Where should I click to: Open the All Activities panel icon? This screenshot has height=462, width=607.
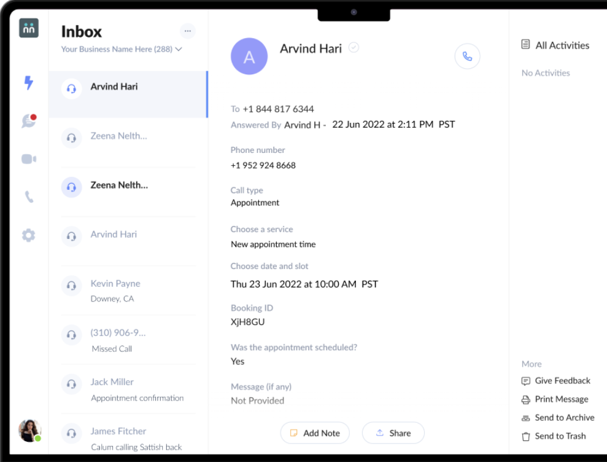pyautogui.click(x=525, y=44)
